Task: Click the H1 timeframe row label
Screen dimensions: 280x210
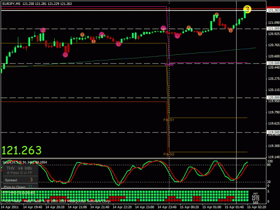Action: [255, 194]
